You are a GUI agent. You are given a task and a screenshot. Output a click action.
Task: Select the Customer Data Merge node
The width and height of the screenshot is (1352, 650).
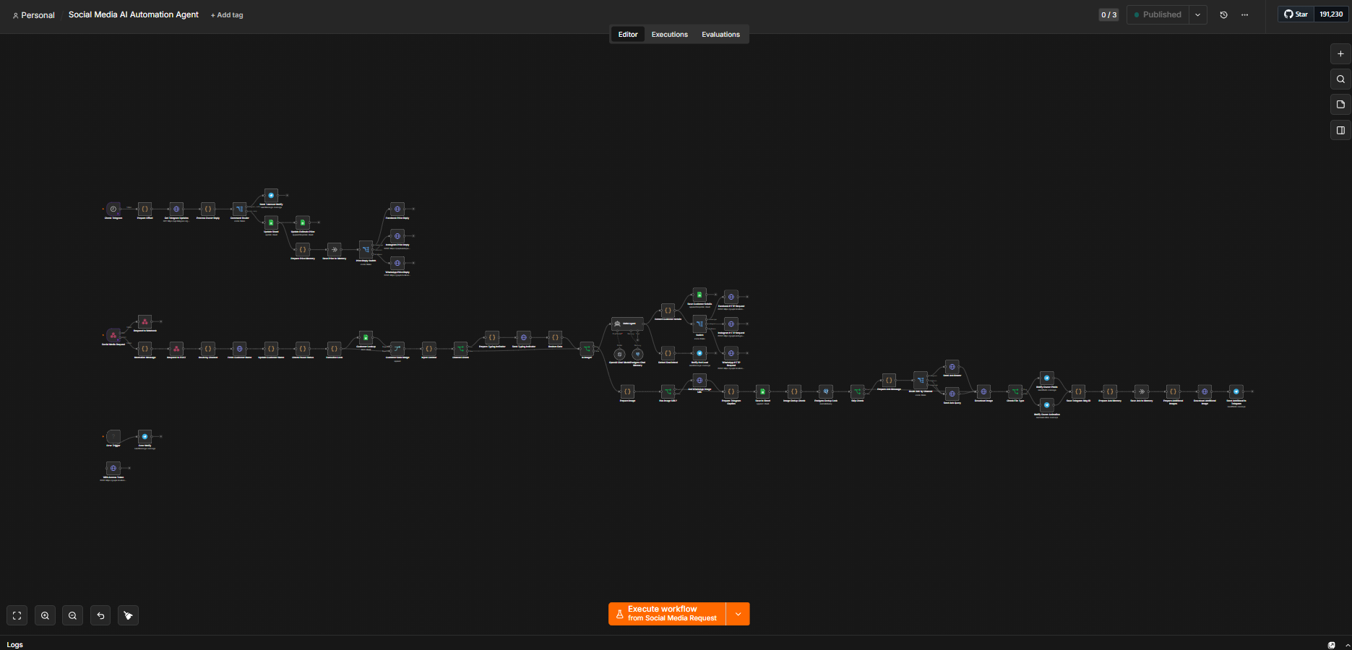pyautogui.click(x=397, y=348)
